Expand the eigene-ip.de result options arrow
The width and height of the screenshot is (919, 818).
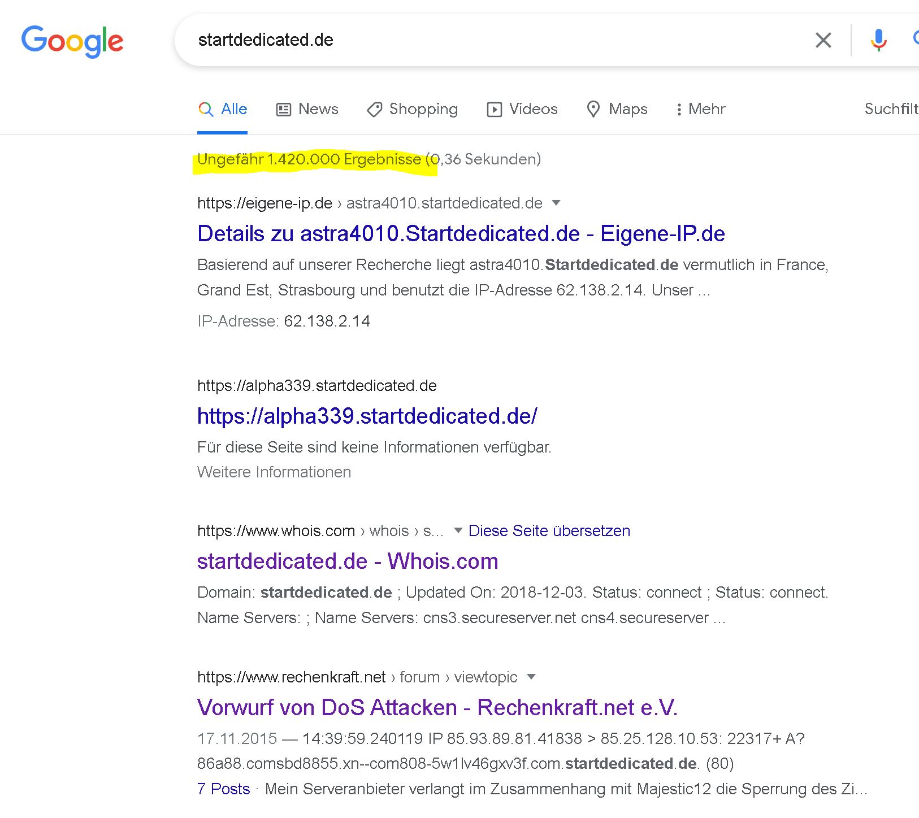[x=556, y=203]
